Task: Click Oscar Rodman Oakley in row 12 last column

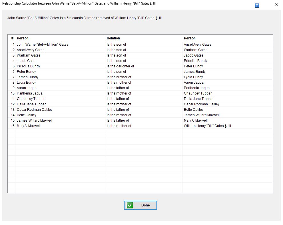Action: [x=202, y=104]
